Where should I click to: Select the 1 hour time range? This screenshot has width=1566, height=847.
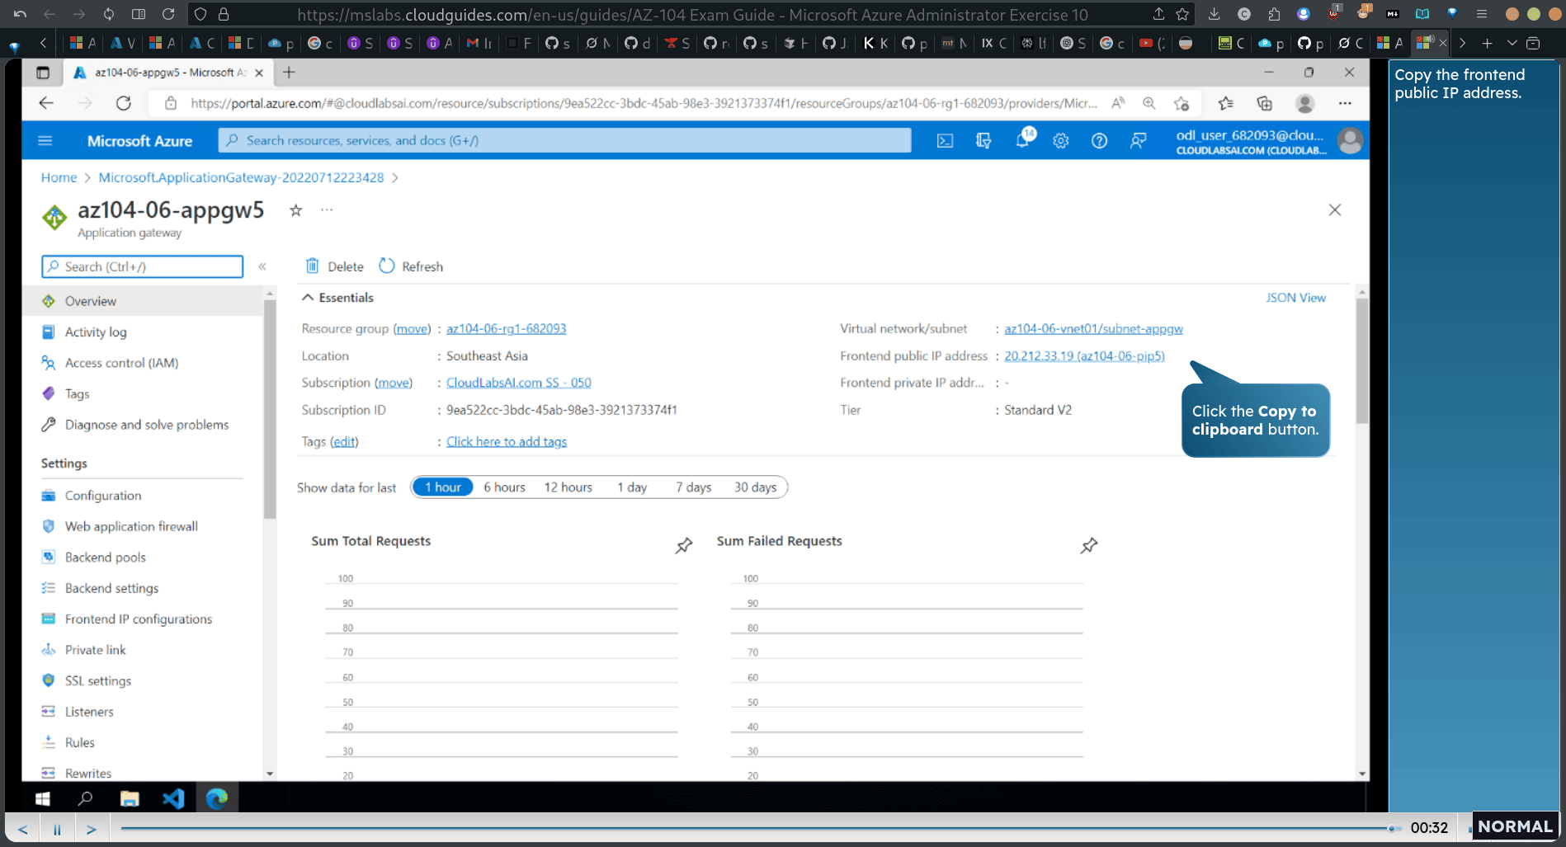(443, 487)
